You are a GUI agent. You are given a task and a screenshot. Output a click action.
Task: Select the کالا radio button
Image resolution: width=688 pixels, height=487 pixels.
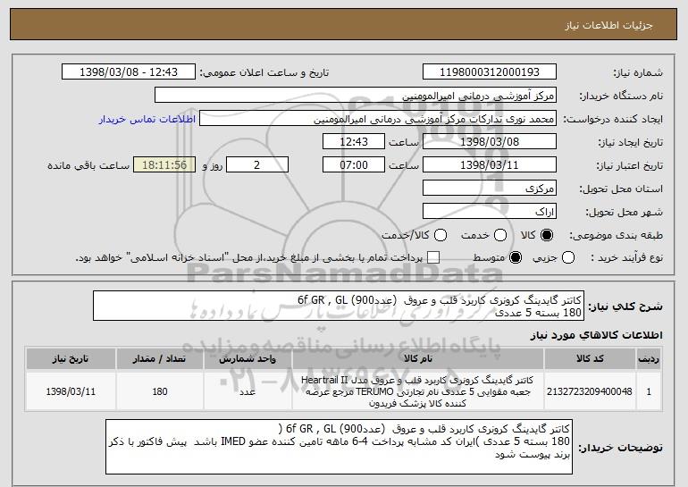point(546,236)
